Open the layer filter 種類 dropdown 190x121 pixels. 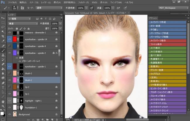pyautogui.click(x=19, y=19)
